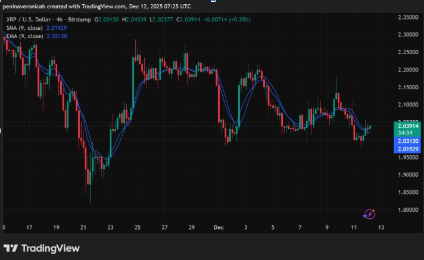Click the high price H2.04339
This screenshot has width=424, height=260.
point(134,20)
